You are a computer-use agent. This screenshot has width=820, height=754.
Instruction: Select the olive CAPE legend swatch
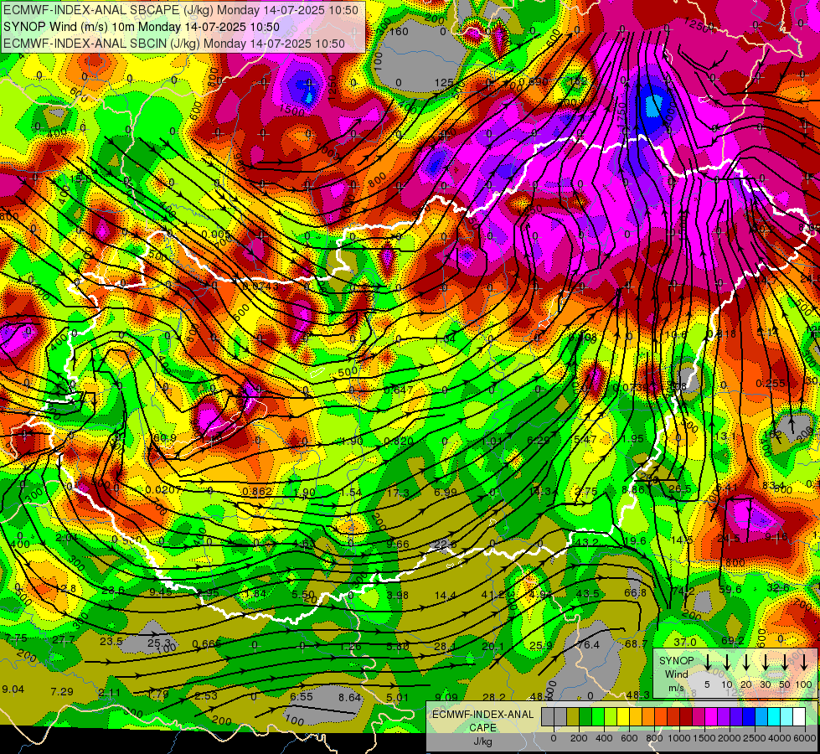coord(573,716)
